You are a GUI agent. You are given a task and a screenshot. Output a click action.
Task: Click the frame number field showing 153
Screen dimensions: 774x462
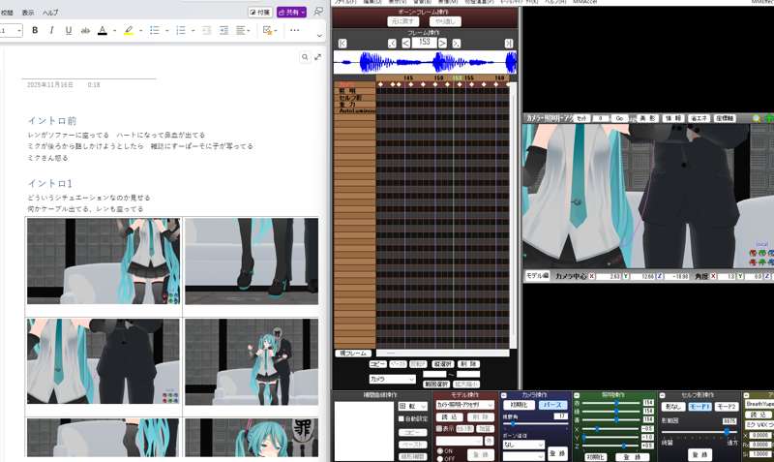[x=424, y=43]
